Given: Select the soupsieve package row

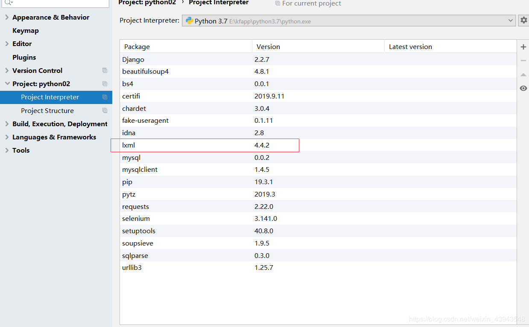Looking at the screenshot, I should click(x=318, y=243).
